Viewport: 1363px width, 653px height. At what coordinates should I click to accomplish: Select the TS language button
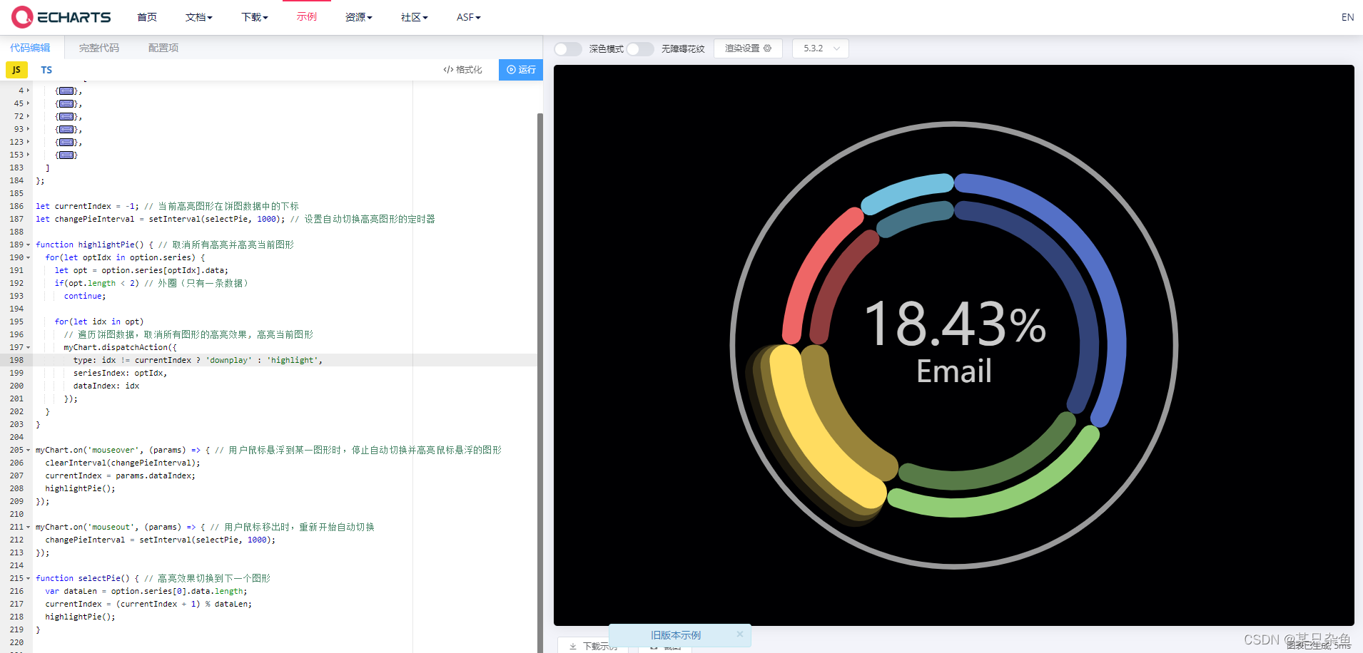(x=46, y=70)
